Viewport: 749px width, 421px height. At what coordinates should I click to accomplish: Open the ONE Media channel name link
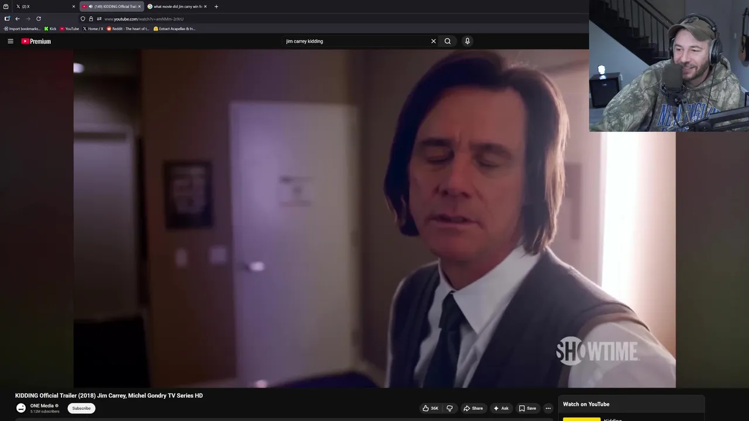42,406
